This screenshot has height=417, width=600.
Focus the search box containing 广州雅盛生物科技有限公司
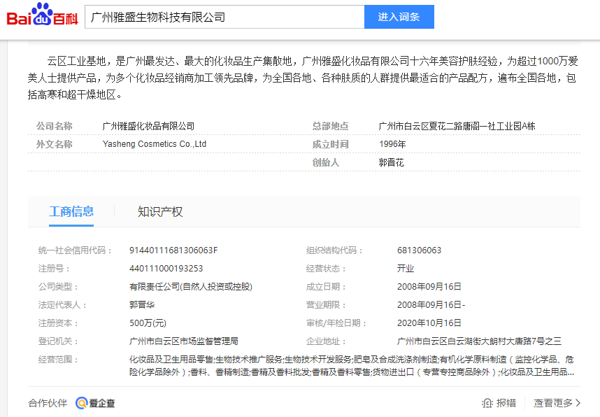pos(224,17)
